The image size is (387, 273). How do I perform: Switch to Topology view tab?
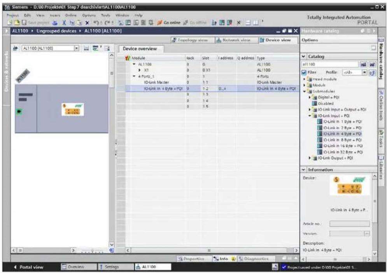(193, 40)
